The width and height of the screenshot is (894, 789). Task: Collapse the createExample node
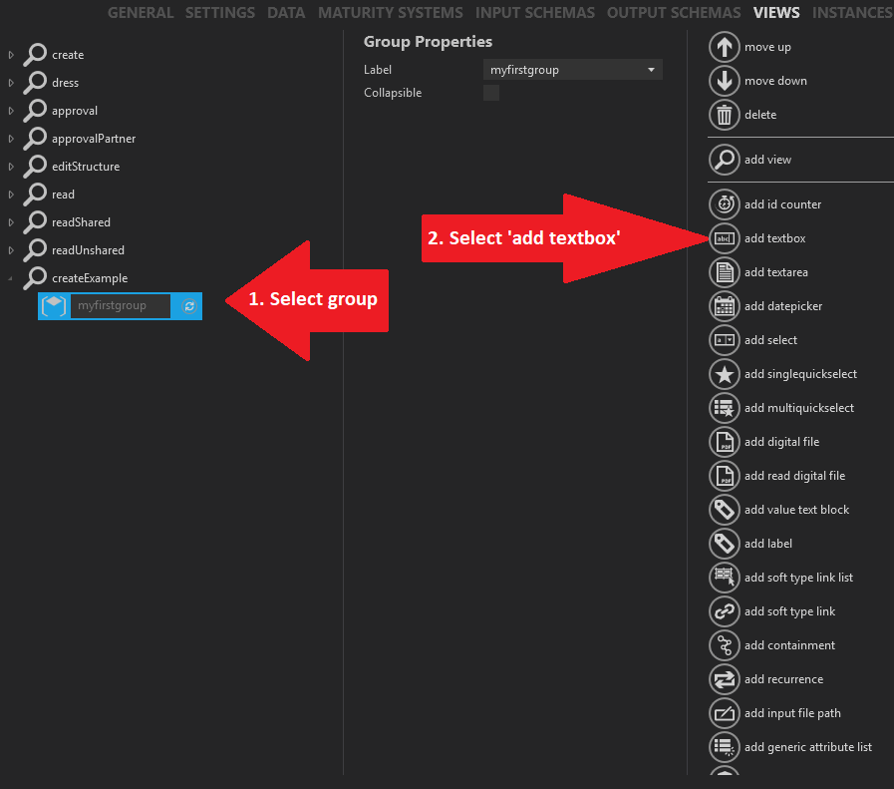pos(8,278)
